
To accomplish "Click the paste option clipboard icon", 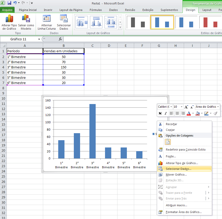I will (x=168, y=142).
